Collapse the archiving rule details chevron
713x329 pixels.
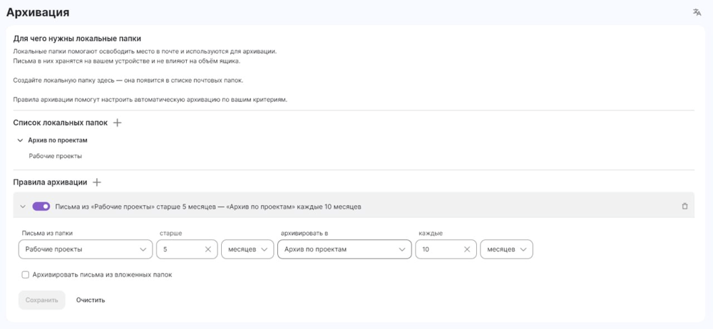23,207
